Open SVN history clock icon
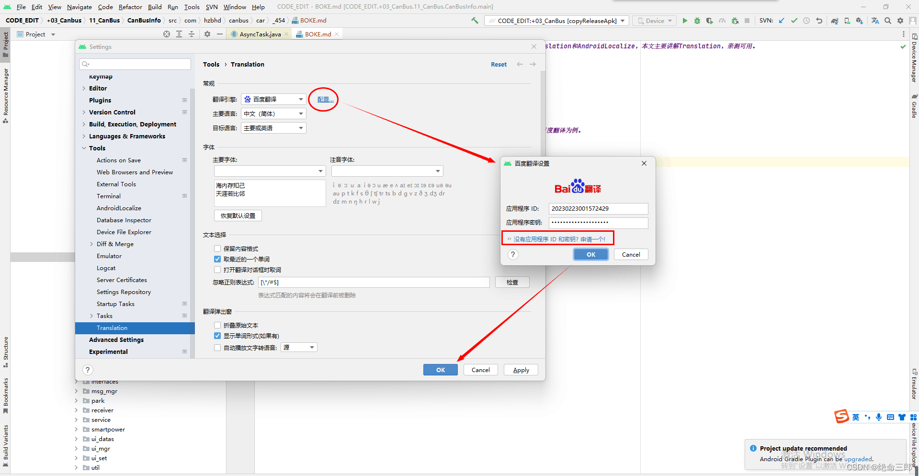 point(806,21)
